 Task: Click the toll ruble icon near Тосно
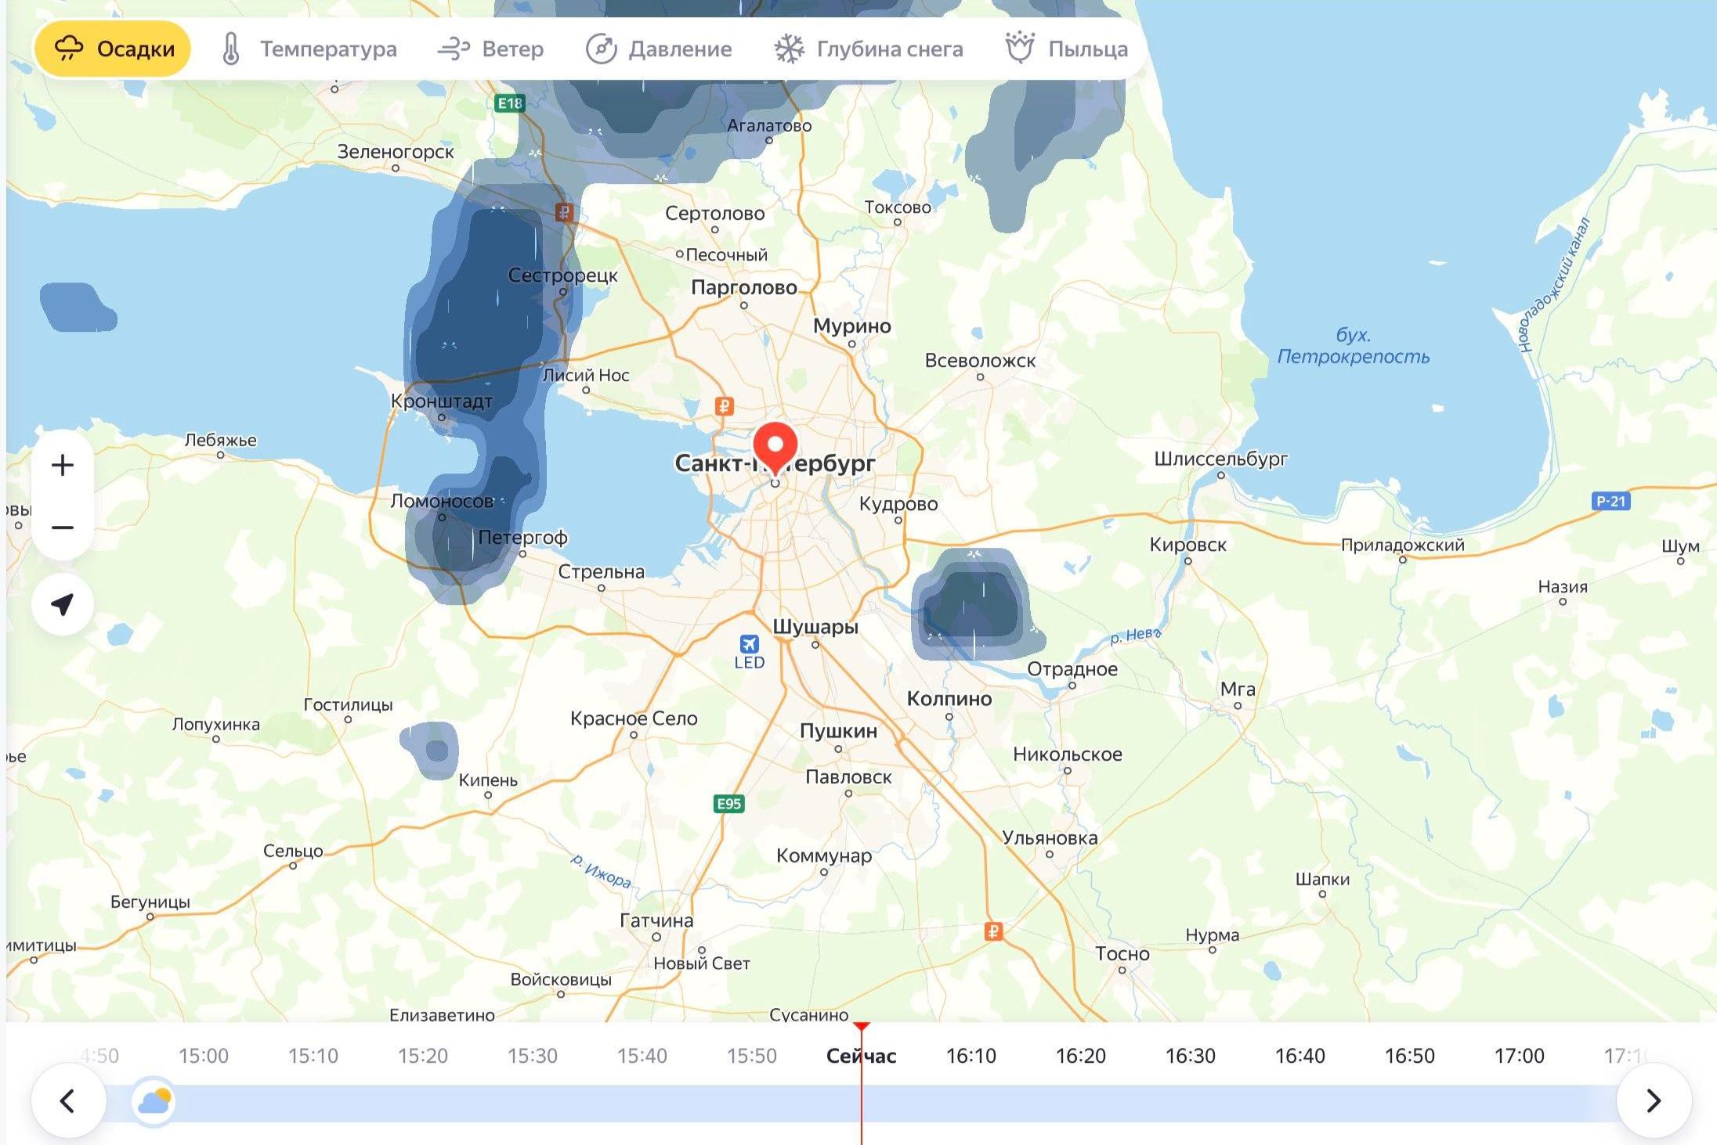click(x=993, y=931)
